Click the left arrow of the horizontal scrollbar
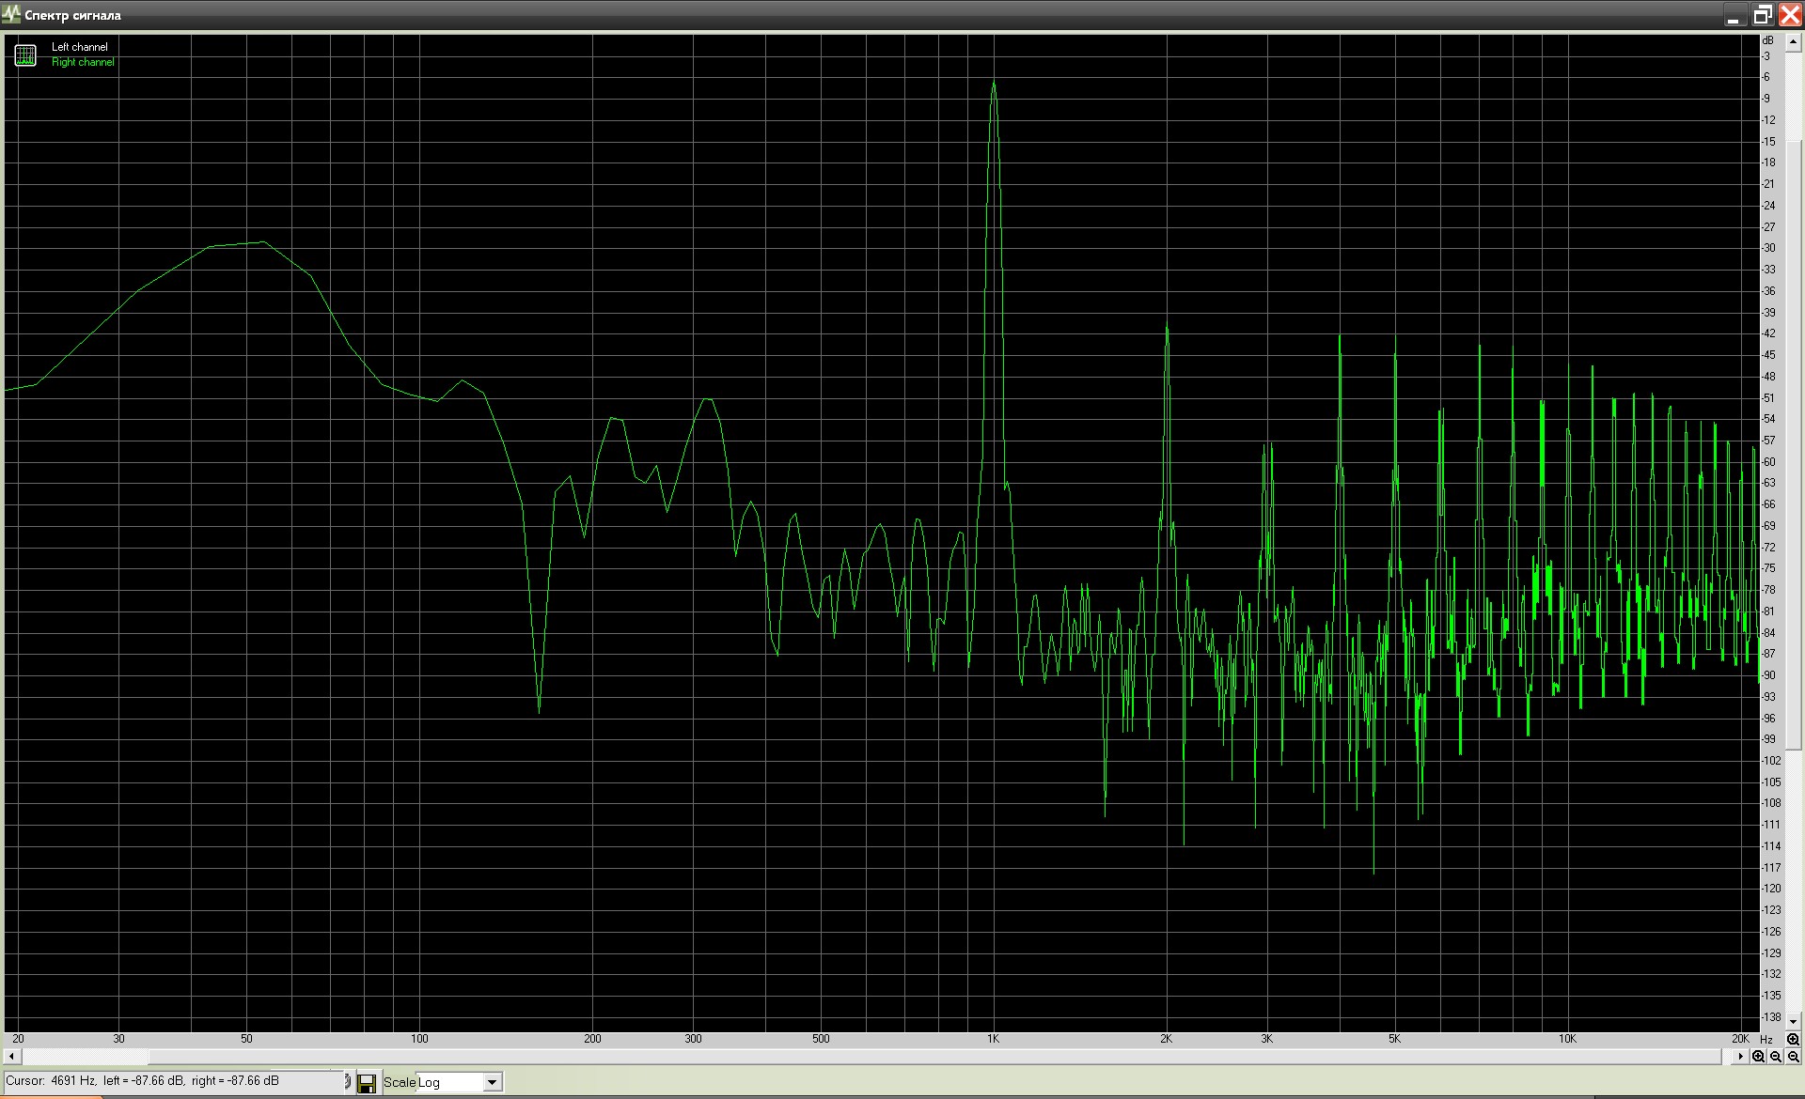1805x1099 pixels. (12, 1056)
